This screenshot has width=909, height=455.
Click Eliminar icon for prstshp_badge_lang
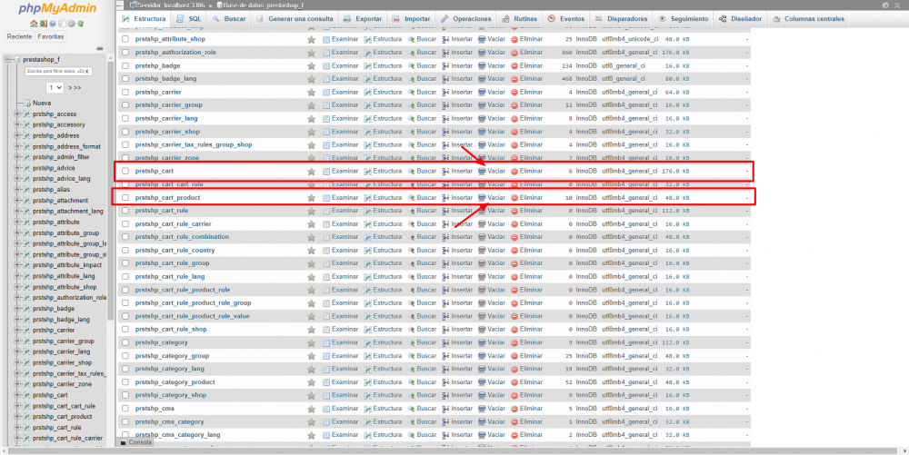pos(514,79)
